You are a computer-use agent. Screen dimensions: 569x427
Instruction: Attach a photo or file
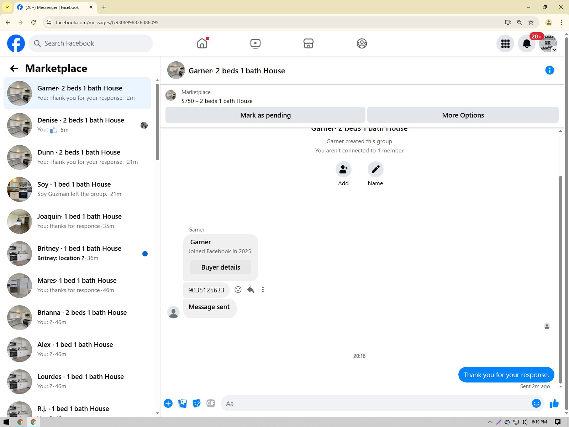tap(183, 403)
